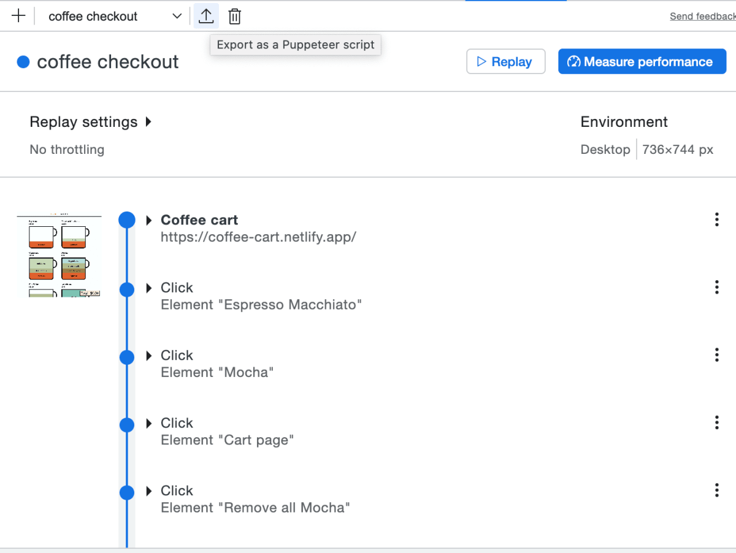Open three-dot menu for Mocha step
Image resolution: width=736 pixels, height=553 pixels.
(x=716, y=355)
